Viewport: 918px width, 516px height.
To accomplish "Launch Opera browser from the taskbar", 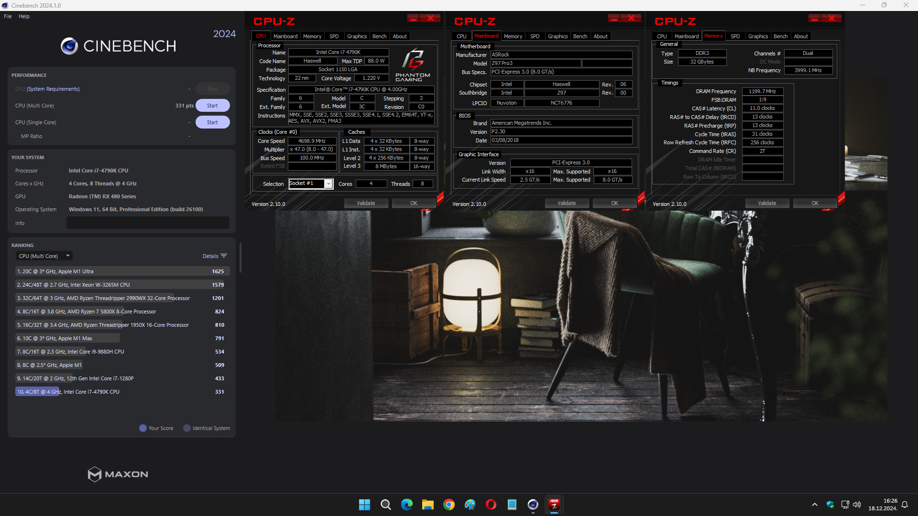I will pos(491,505).
